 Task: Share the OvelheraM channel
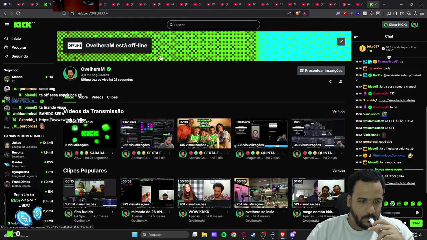(x=330, y=82)
